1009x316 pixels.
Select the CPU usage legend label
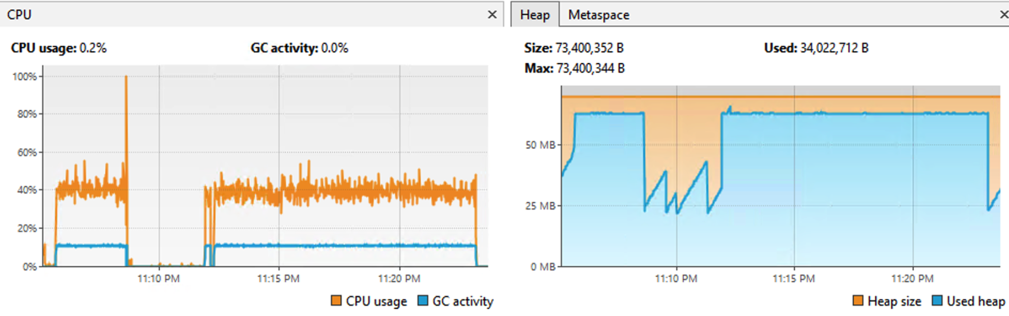[376, 301]
